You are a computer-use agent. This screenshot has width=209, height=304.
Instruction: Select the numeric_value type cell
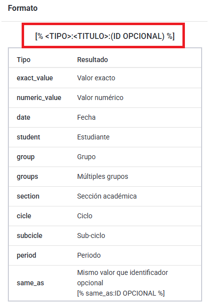pos(39,98)
